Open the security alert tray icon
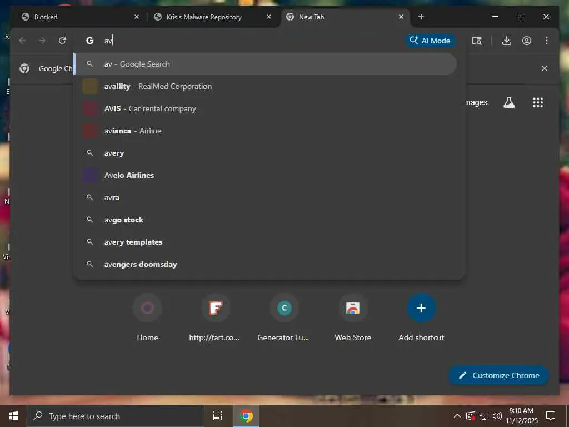Screen dimensions: 569x427 (471, 416)
